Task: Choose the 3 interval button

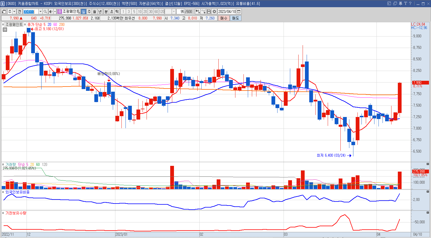Action: coord(129,11)
